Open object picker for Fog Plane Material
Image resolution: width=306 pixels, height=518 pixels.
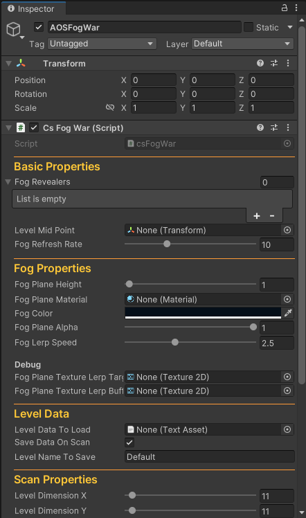[287, 299]
